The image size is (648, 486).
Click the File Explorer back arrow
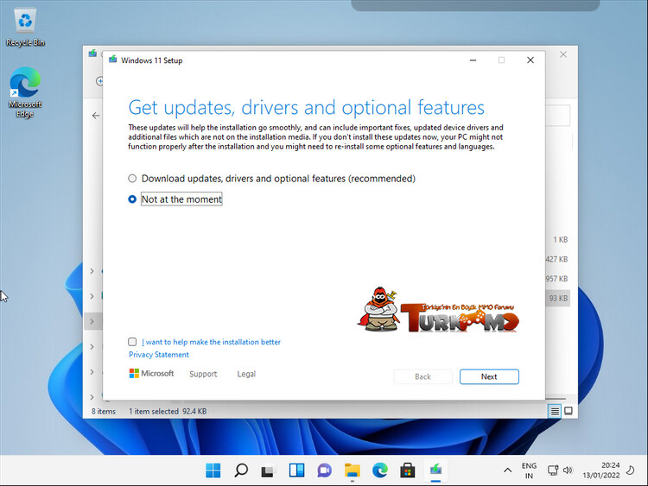click(96, 116)
